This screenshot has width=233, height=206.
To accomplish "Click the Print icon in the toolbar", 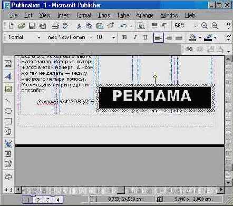I will click(55, 26).
